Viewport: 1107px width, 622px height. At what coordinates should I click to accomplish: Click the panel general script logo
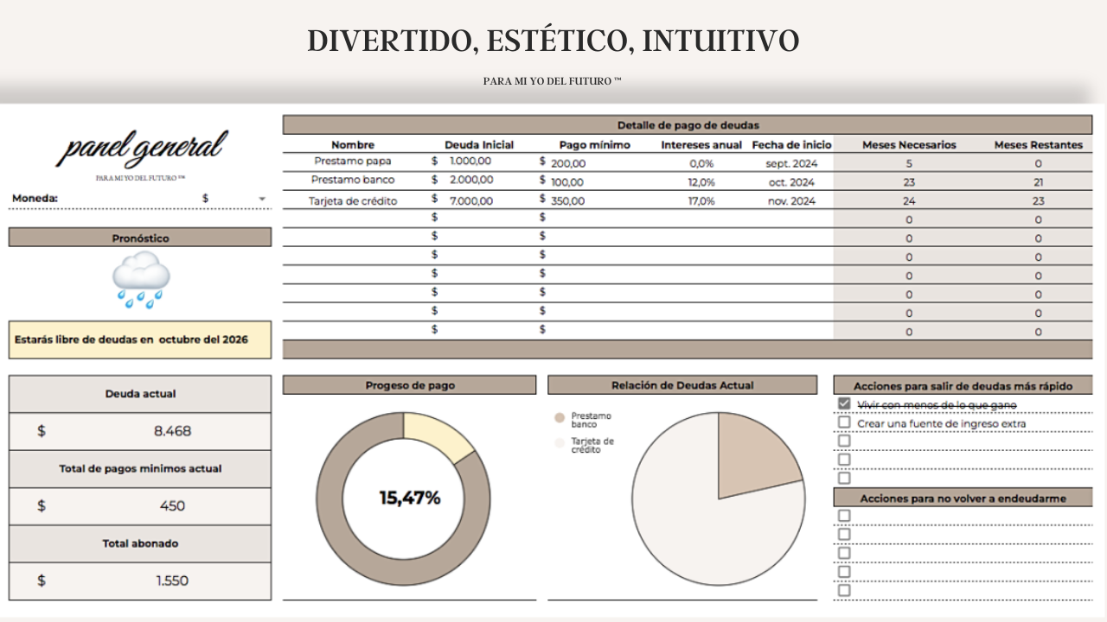click(140, 149)
